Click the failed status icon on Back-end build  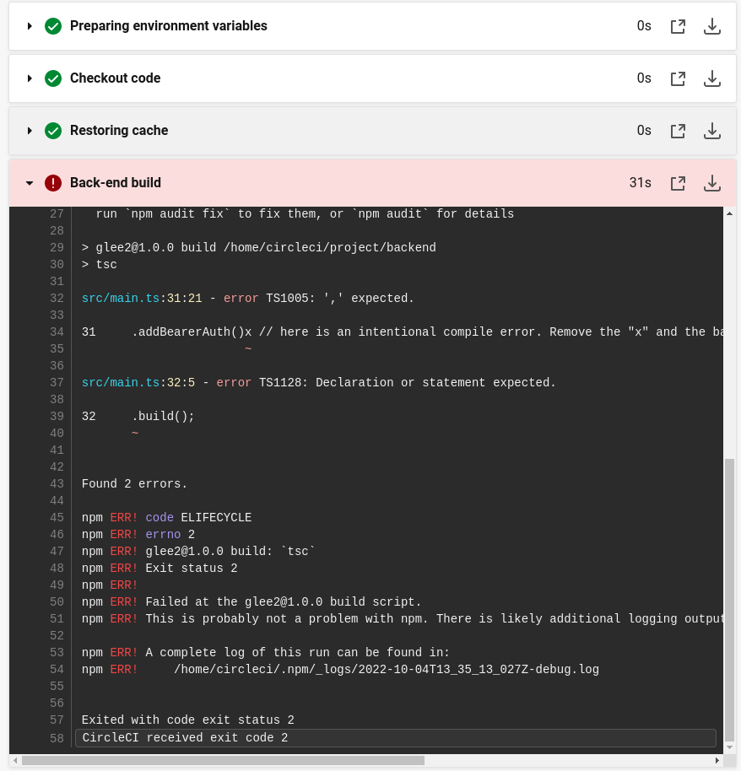53,183
